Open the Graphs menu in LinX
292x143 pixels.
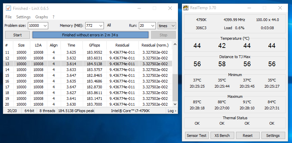(41, 17)
